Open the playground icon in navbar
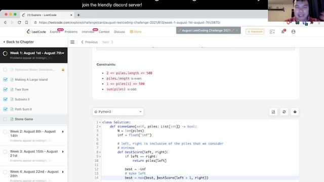Image resolution: width=324 pixels, height=182 pixels. coord(272,31)
